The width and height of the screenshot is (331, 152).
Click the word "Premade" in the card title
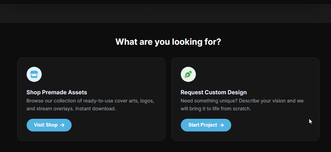54,92
